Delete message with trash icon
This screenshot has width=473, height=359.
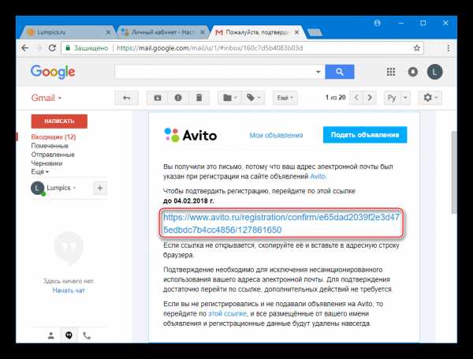coord(199,98)
